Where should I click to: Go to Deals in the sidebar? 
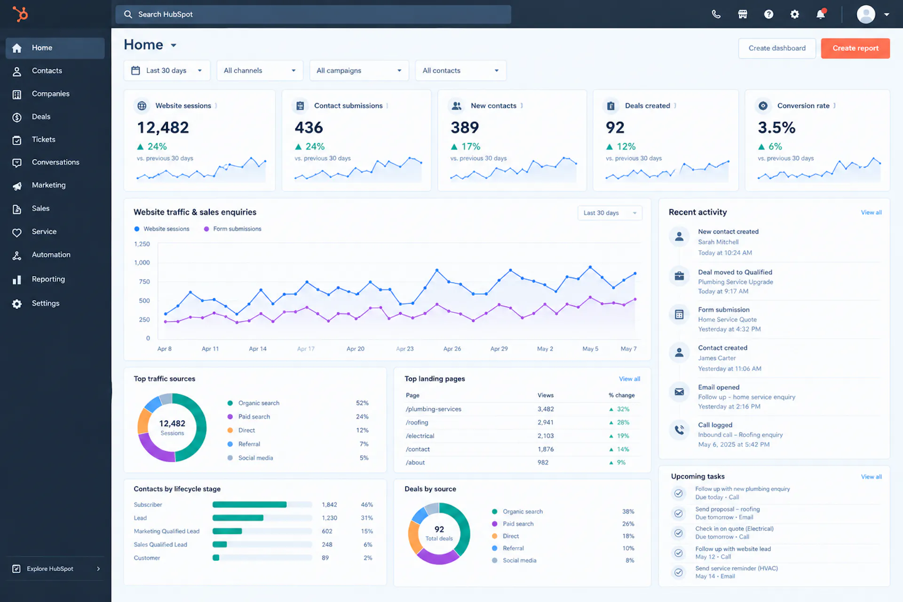coord(55,117)
